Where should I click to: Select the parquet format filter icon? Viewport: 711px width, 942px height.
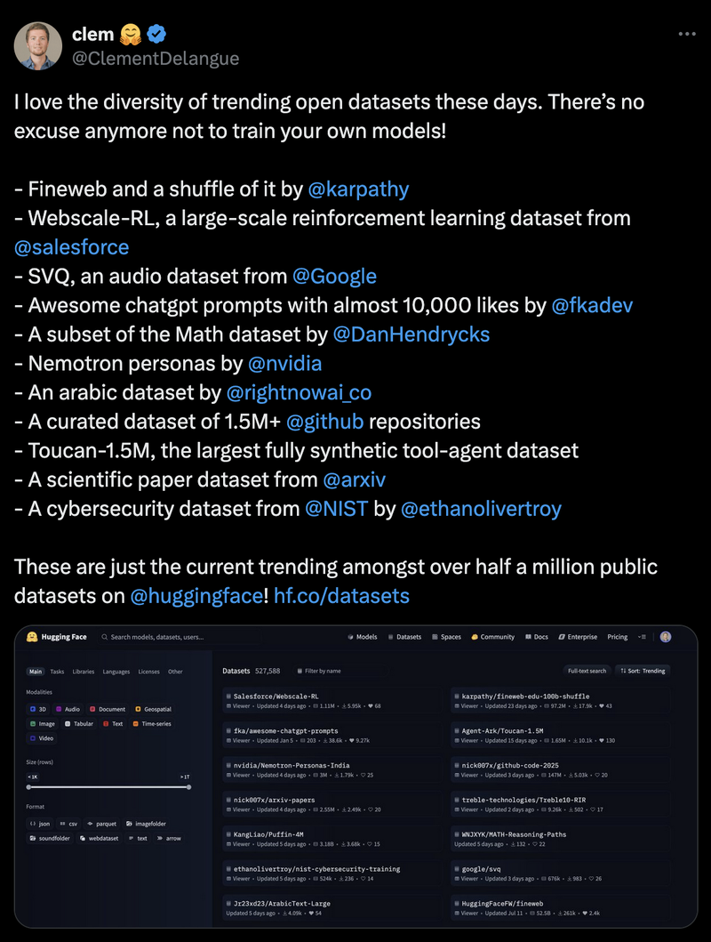pyautogui.click(x=91, y=824)
